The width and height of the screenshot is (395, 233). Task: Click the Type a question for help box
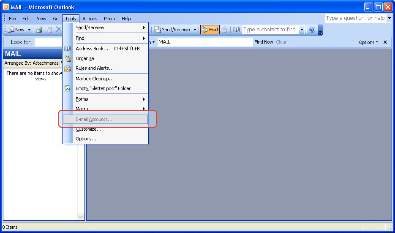(355, 18)
